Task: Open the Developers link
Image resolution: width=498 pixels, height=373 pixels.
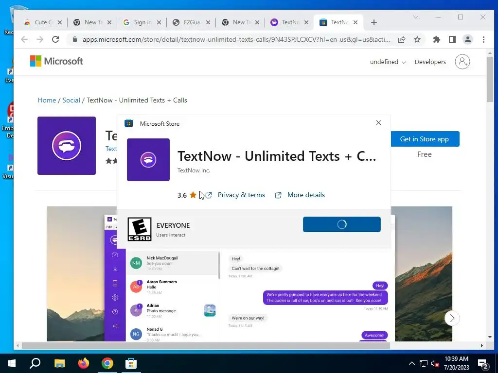Action: pyautogui.click(x=430, y=62)
